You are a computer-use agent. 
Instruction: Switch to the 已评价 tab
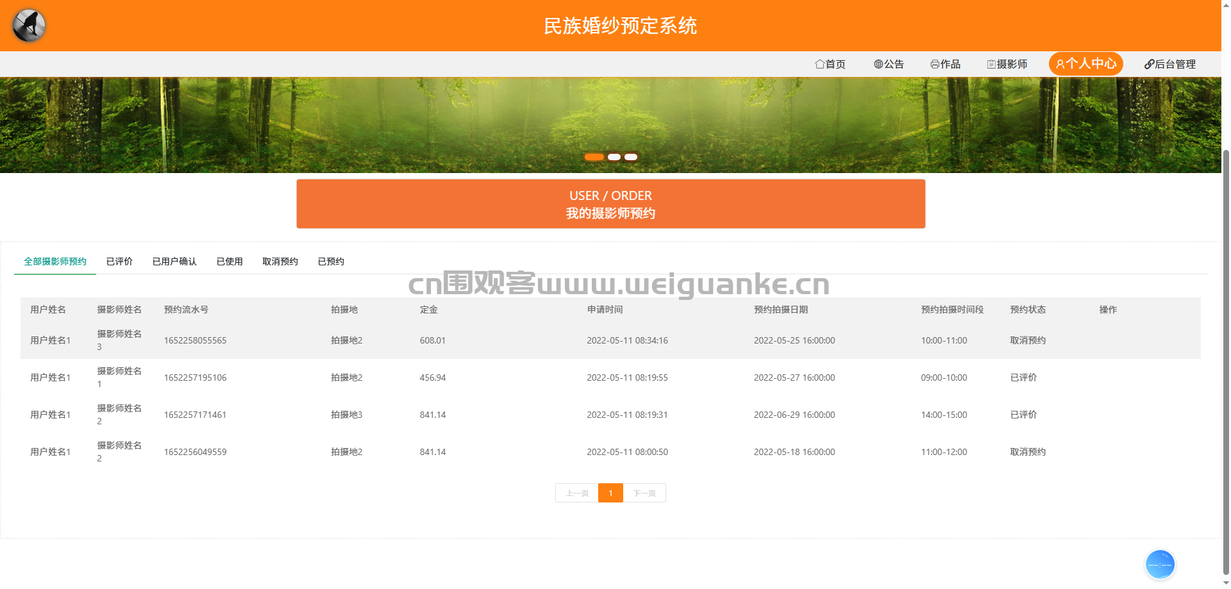pyautogui.click(x=119, y=261)
